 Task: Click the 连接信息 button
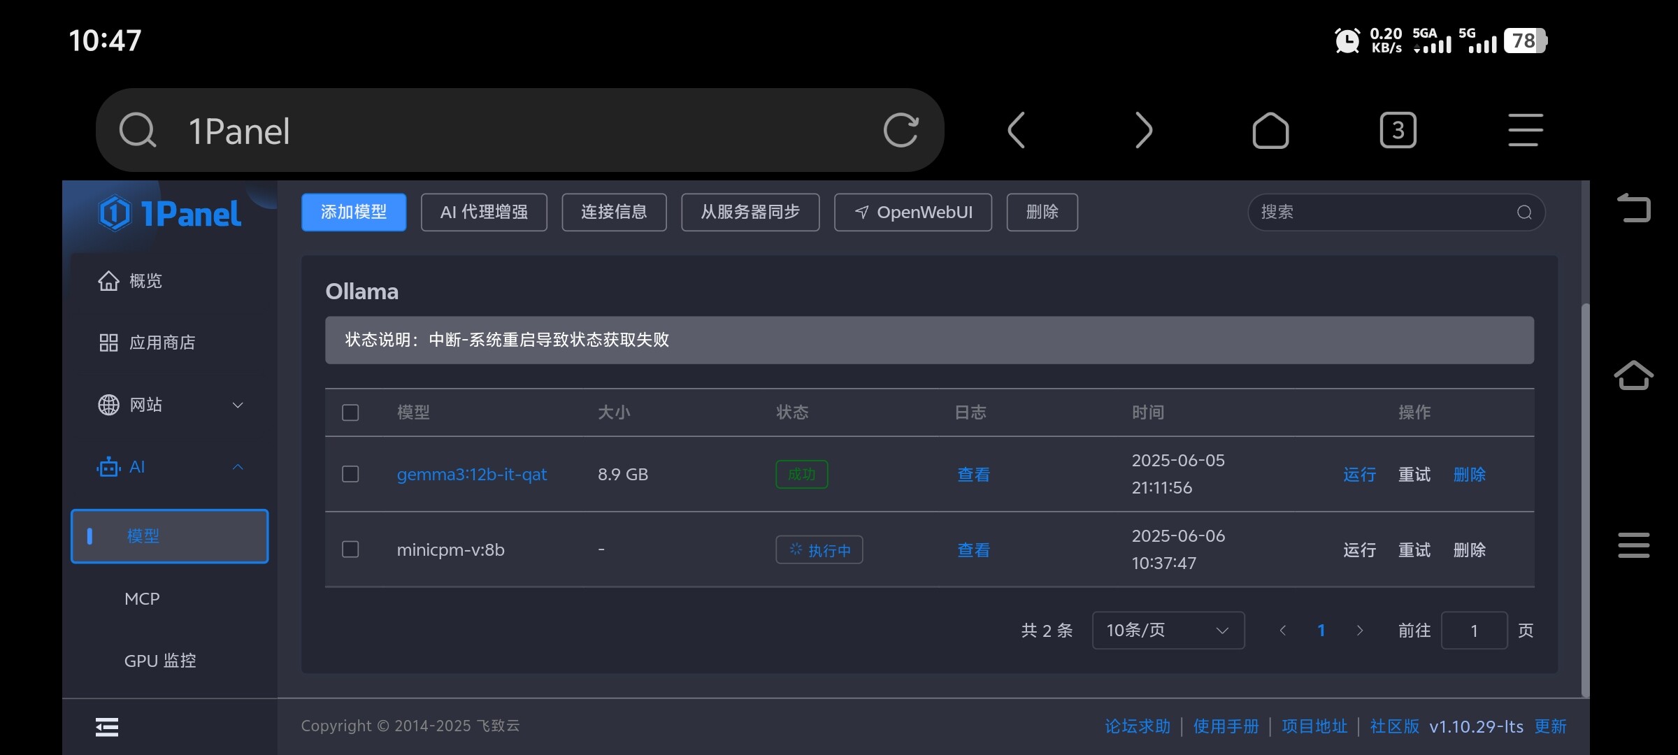(614, 213)
